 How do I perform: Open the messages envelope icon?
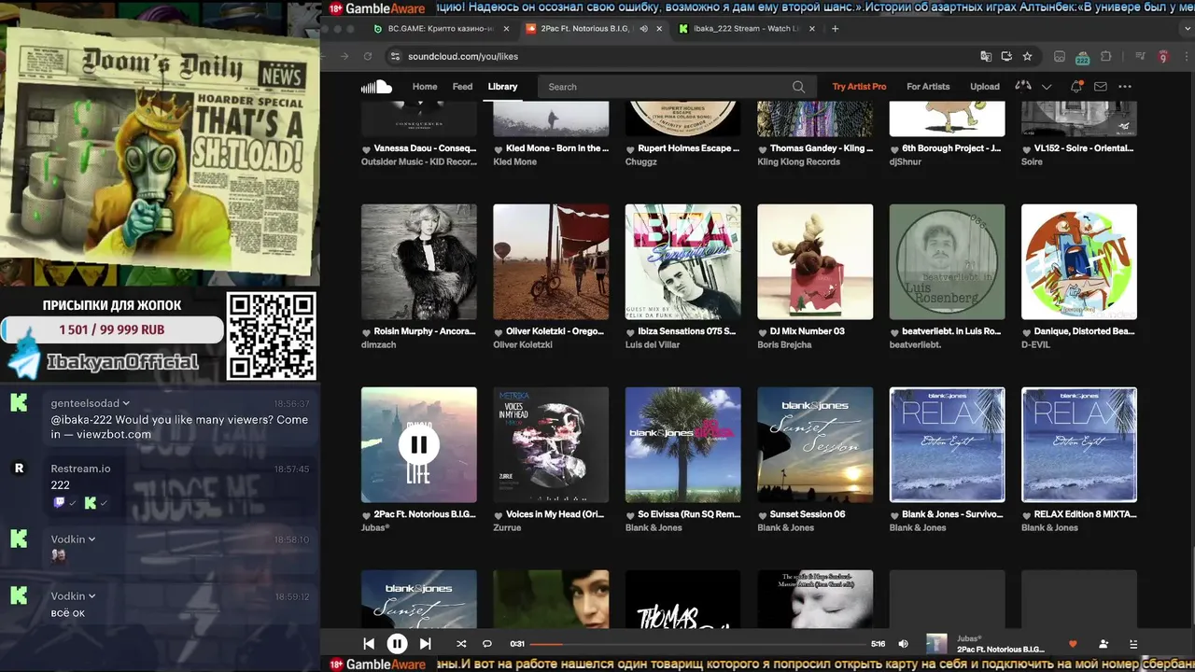coord(1101,87)
